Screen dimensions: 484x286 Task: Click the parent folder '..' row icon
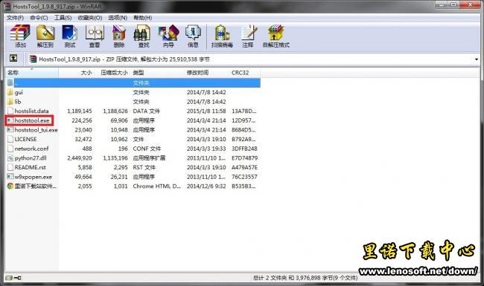click(x=10, y=82)
